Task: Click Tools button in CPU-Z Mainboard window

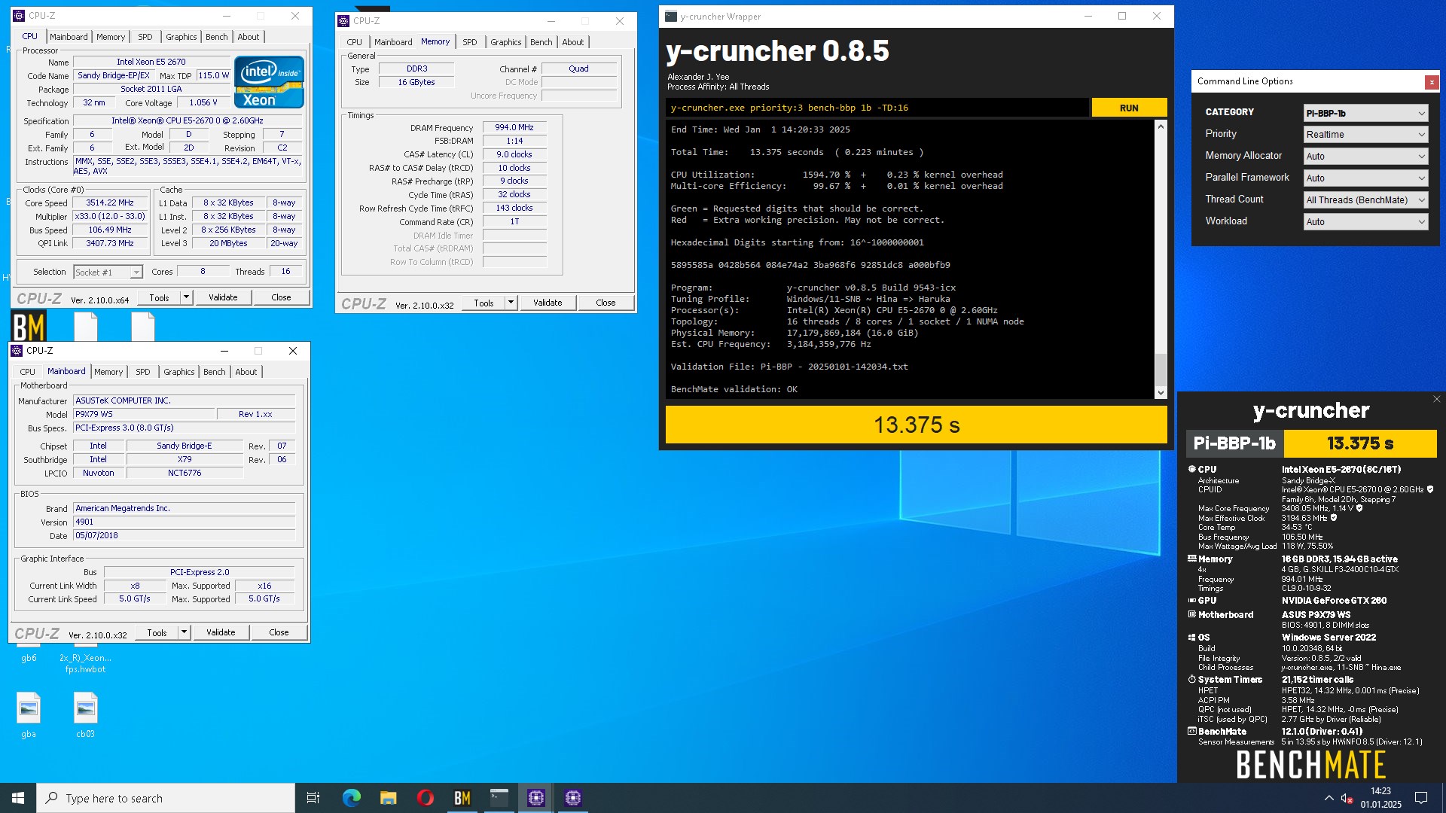Action: click(x=157, y=632)
